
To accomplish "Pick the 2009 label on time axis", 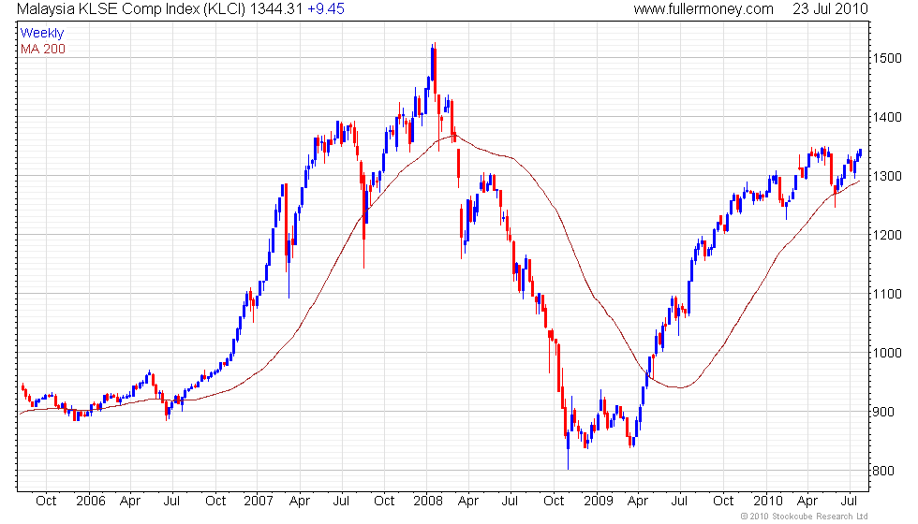I will (599, 501).
